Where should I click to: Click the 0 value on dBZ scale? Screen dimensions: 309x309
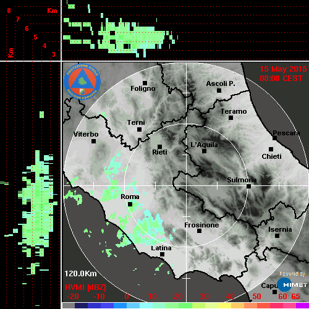coord(127,297)
